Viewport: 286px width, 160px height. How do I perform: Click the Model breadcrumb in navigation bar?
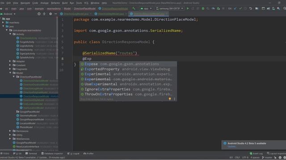(67, 8)
